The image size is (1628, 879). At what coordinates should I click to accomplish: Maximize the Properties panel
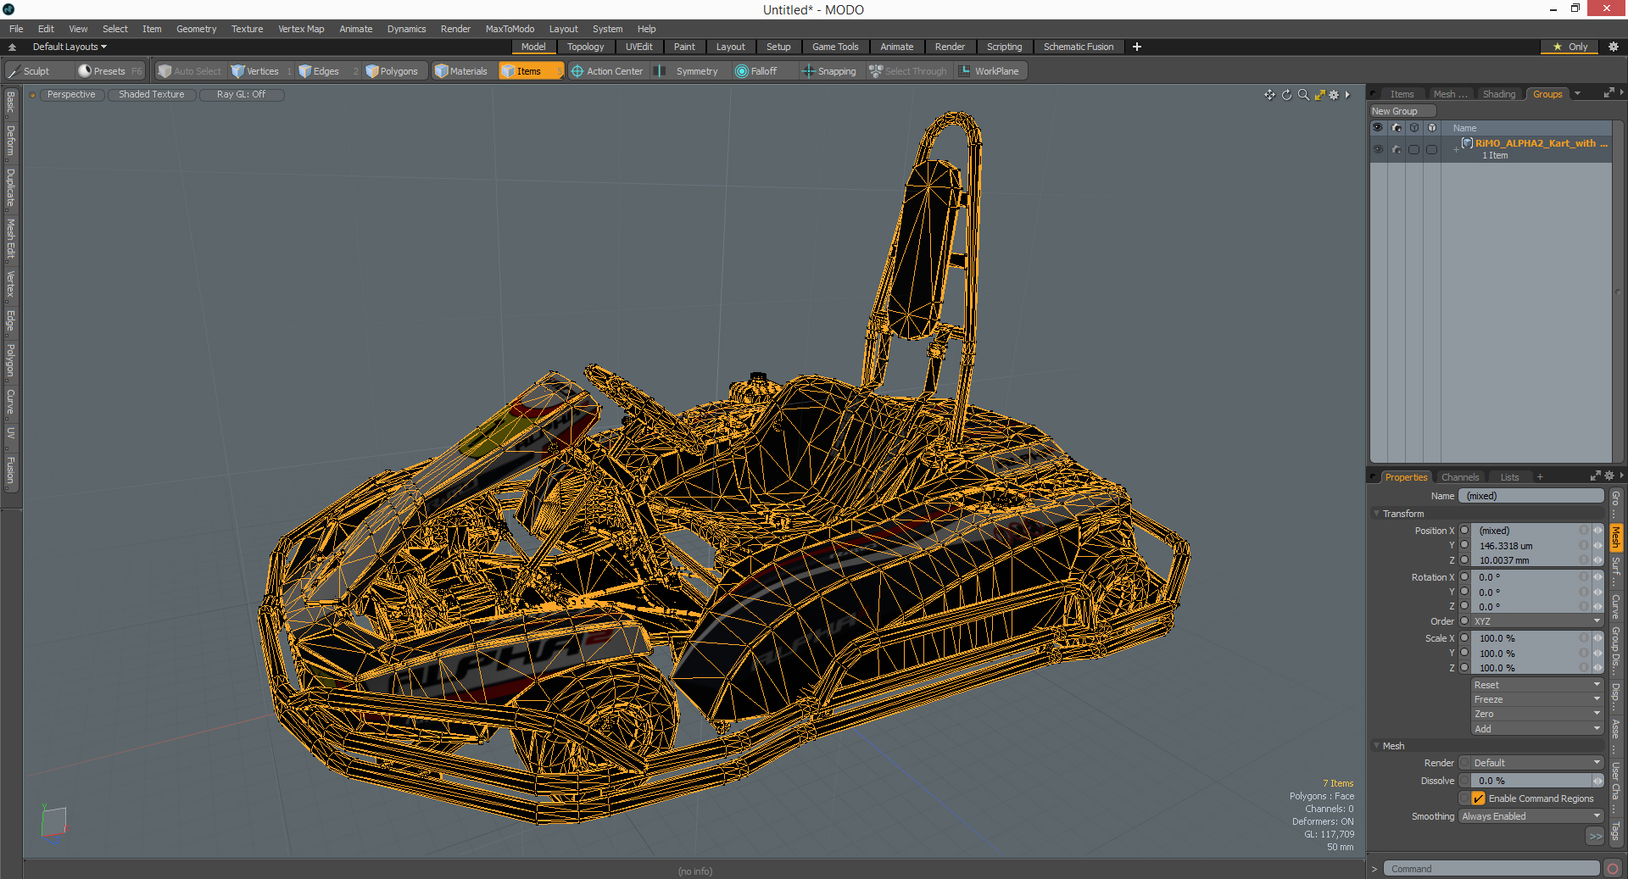coord(1595,476)
